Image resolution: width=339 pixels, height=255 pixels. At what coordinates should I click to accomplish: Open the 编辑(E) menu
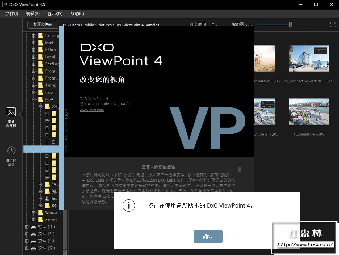pyautogui.click(x=33, y=14)
